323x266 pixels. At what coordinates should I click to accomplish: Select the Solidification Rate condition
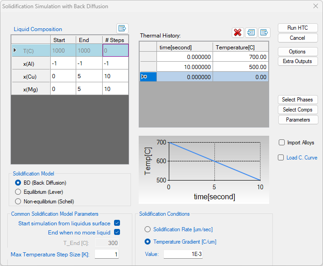coord(147,229)
